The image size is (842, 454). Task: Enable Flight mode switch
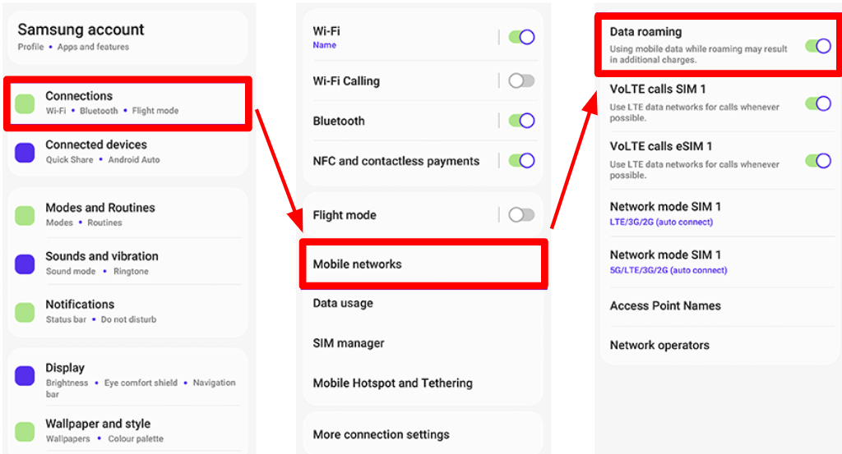(521, 215)
